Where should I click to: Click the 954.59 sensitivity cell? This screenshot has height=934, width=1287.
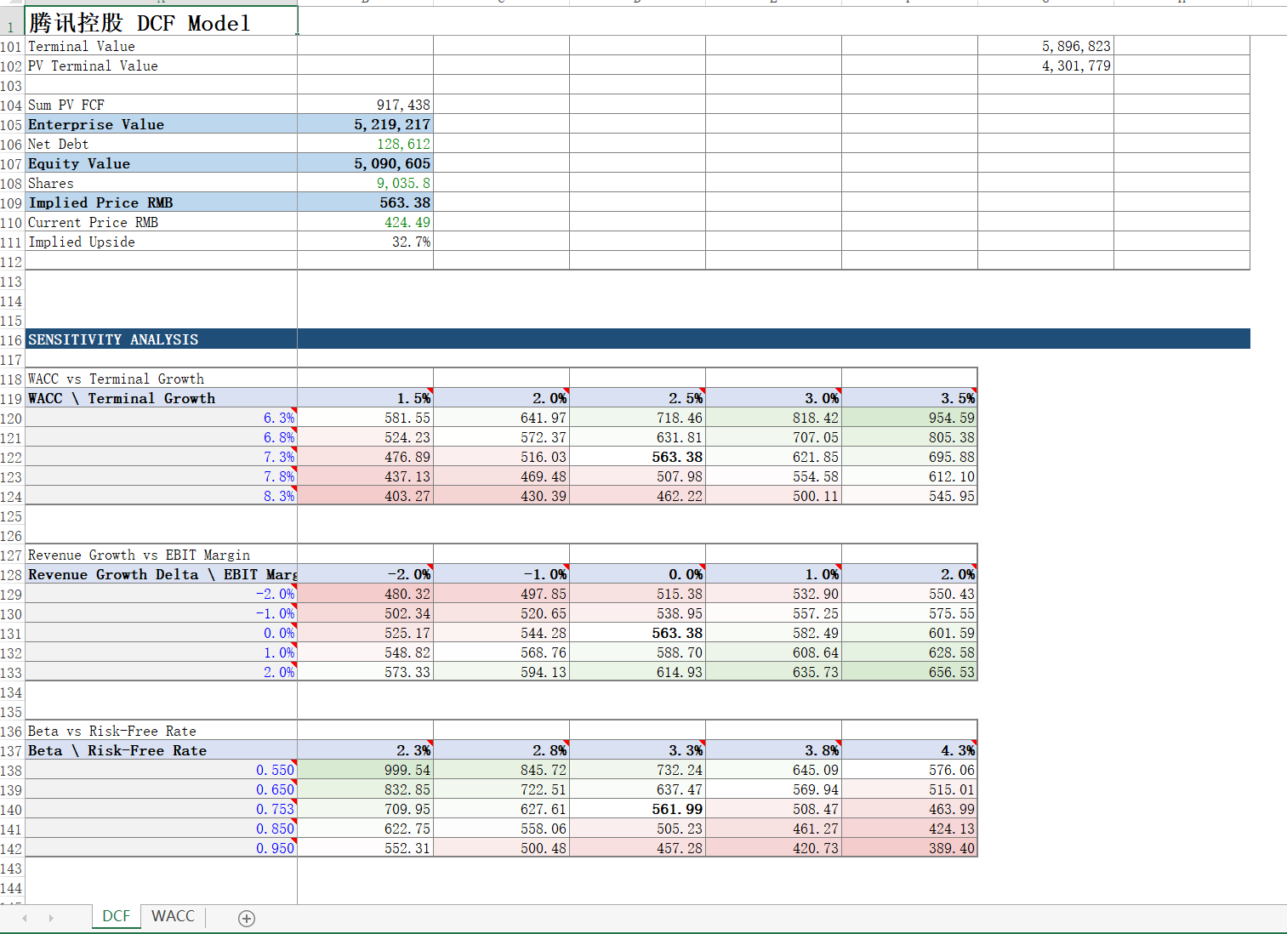pyautogui.click(x=909, y=418)
